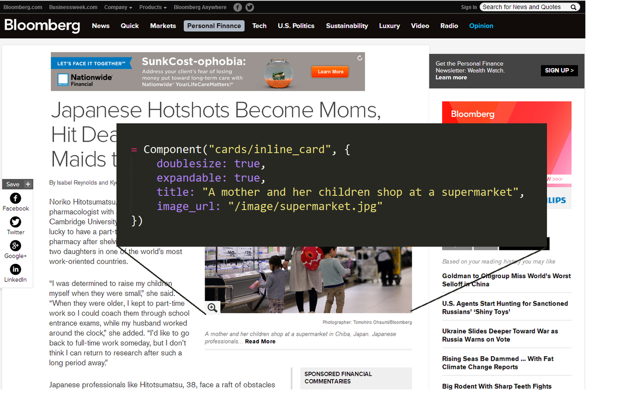Open the Markets section
The height and width of the screenshot is (411, 641).
163,26
